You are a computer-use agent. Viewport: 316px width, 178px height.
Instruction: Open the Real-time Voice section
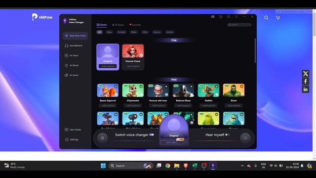pos(75,36)
